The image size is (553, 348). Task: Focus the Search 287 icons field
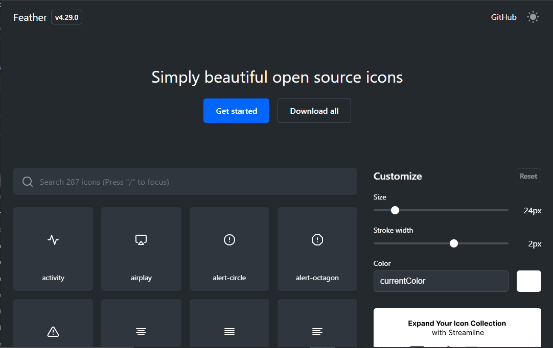(x=185, y=181)
